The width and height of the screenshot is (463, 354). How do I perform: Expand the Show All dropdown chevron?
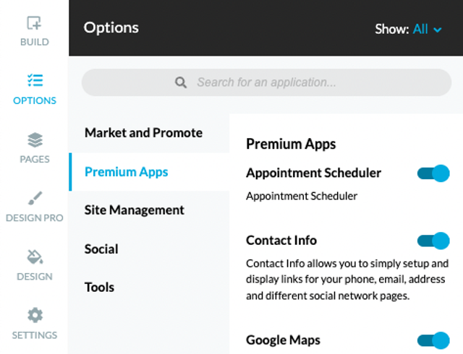tap(437, 30)
